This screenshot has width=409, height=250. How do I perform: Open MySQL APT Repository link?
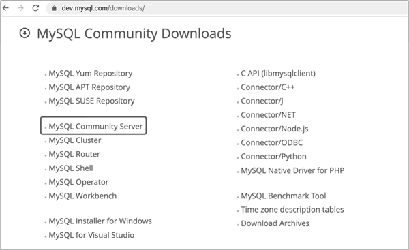pos(89,87)
